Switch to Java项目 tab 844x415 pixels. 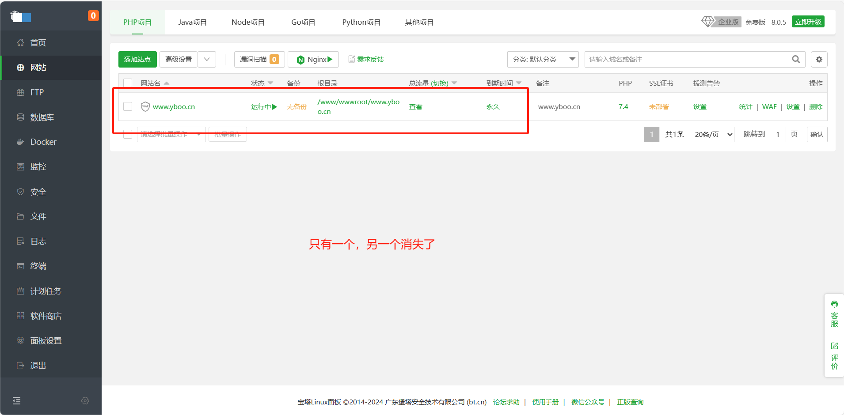[193, 22]
